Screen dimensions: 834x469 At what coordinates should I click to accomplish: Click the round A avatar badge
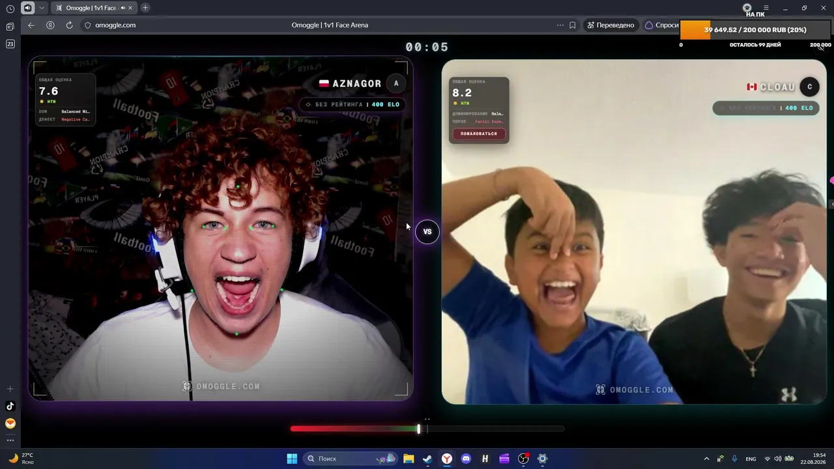click(x=396, y=83)
